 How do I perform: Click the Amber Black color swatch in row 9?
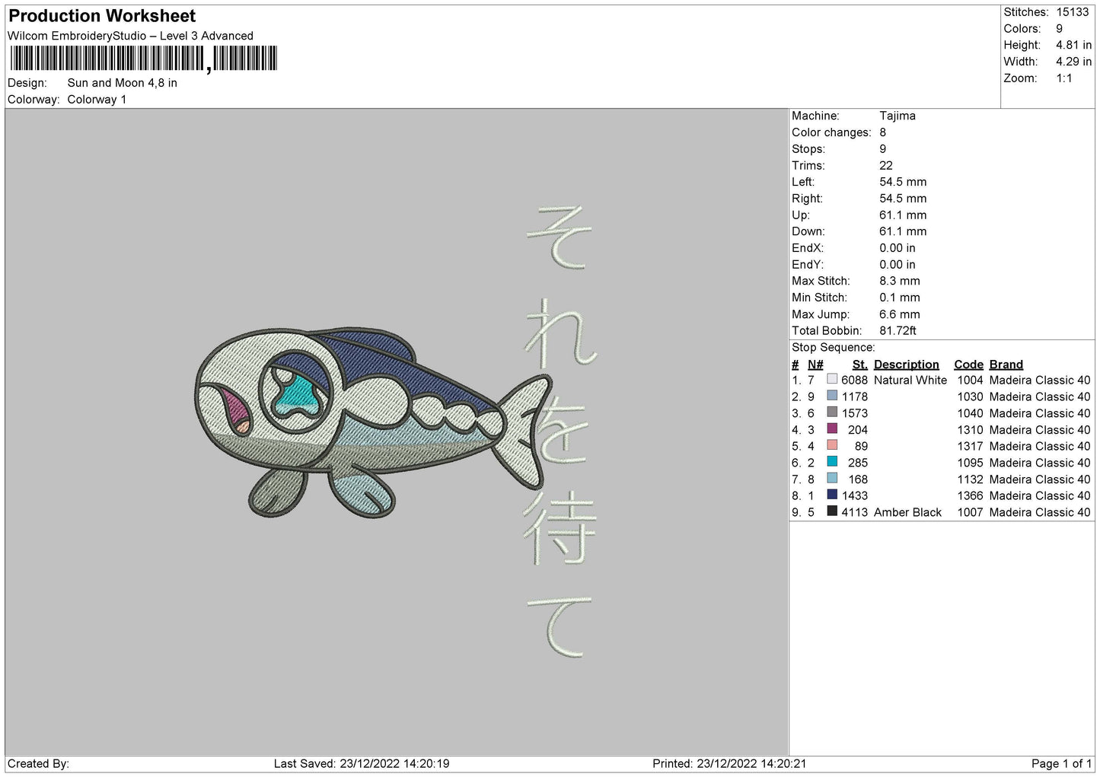pos(832,512)
